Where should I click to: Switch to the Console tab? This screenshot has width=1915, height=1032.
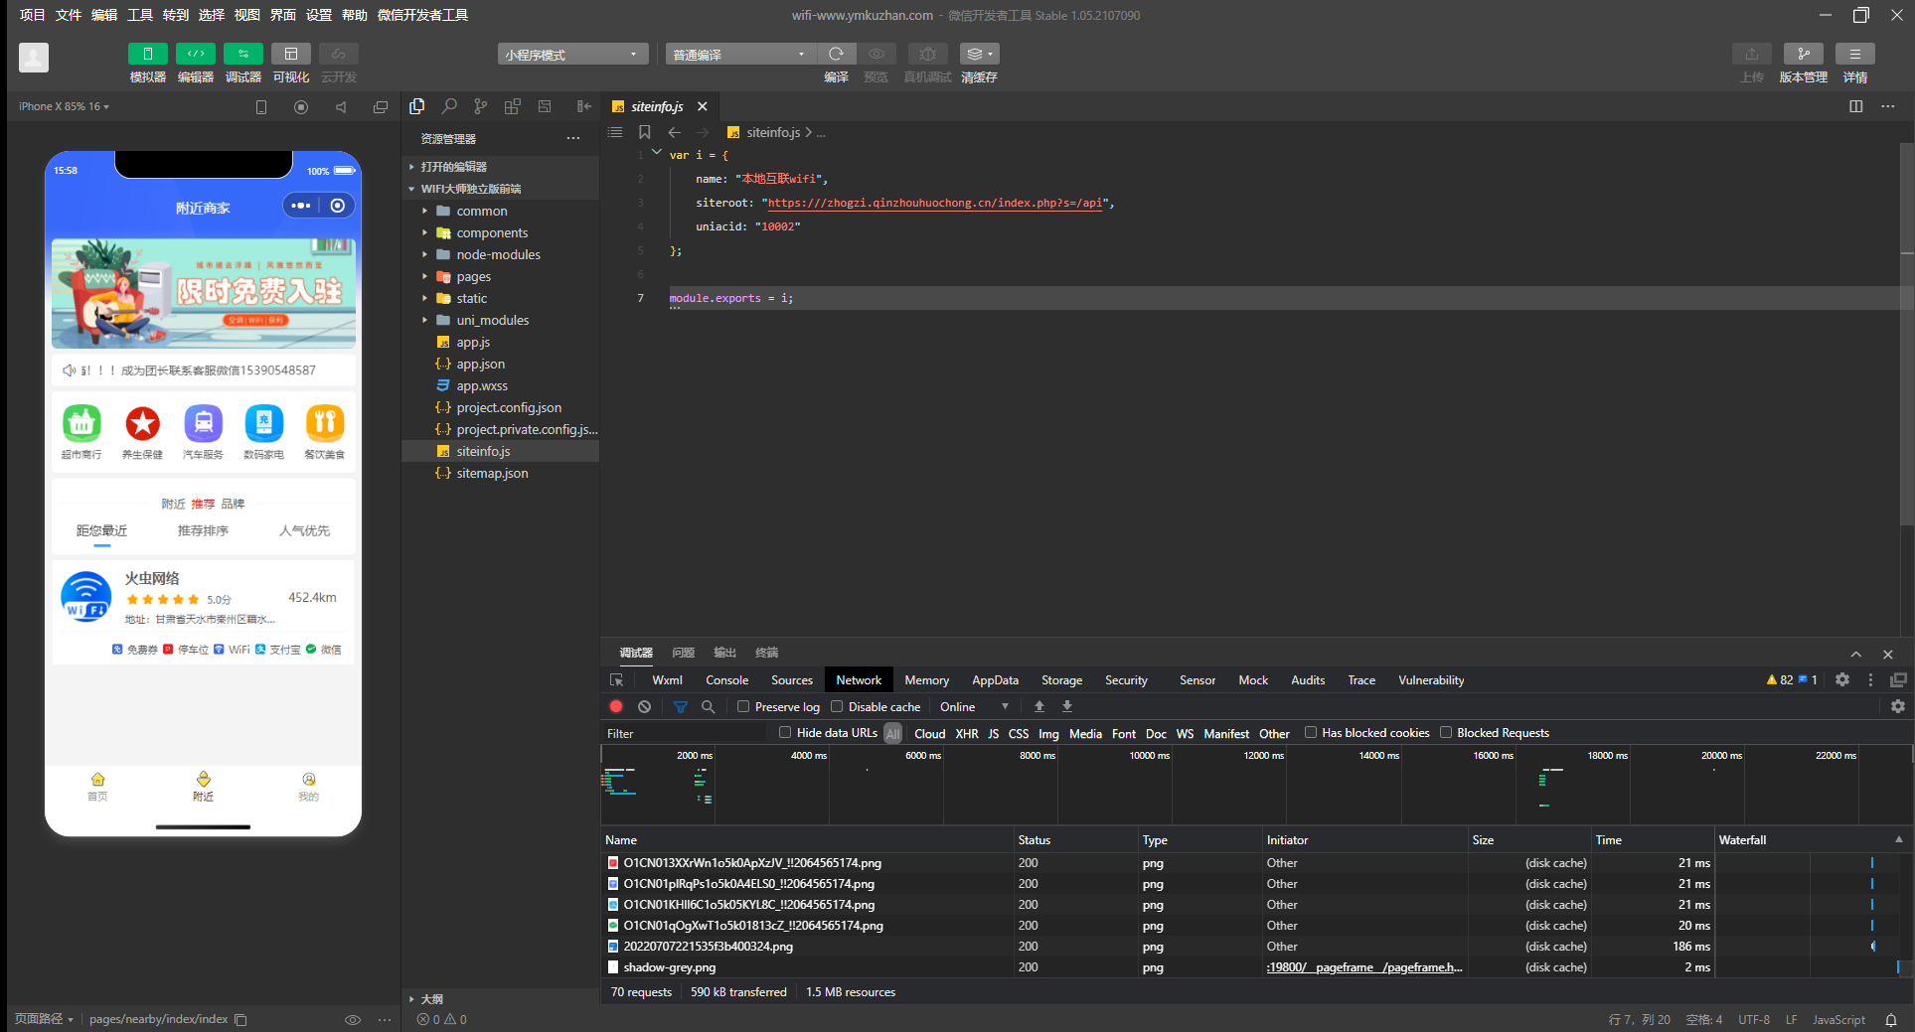tap(726, 679)
